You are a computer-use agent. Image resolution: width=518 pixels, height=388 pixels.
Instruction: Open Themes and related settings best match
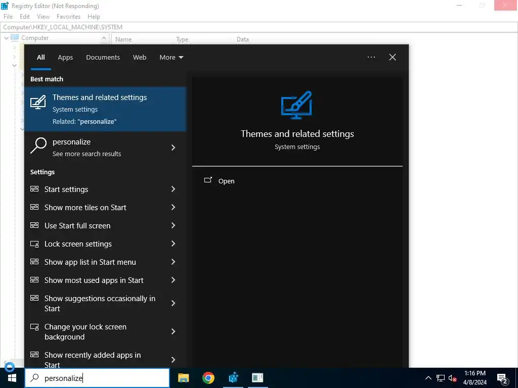(x=105, y=109)
